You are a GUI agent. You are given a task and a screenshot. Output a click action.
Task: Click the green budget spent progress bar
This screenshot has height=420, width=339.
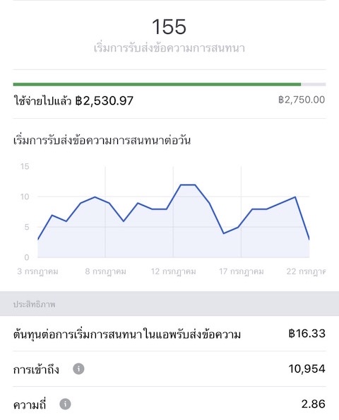tap(157, 84)
